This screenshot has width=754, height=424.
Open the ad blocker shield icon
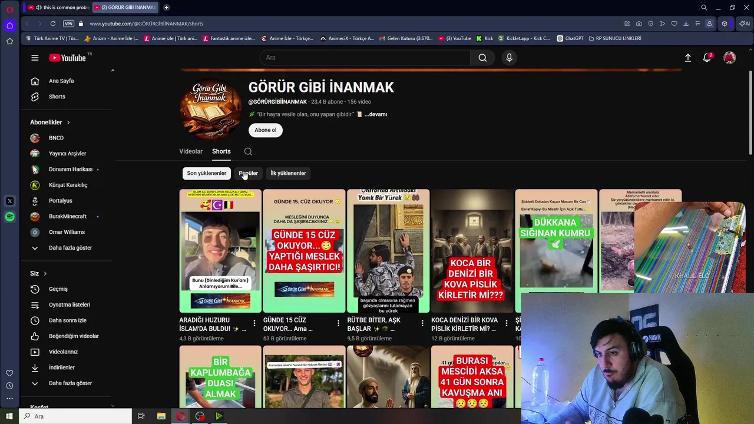click(651, 24)
